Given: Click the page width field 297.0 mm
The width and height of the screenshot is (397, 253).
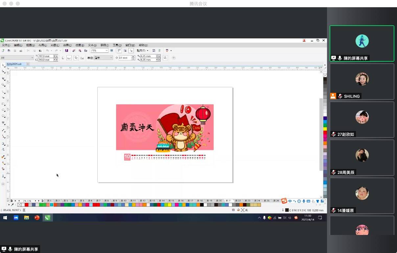Looking at the screenshot, I should coord(45,56).
